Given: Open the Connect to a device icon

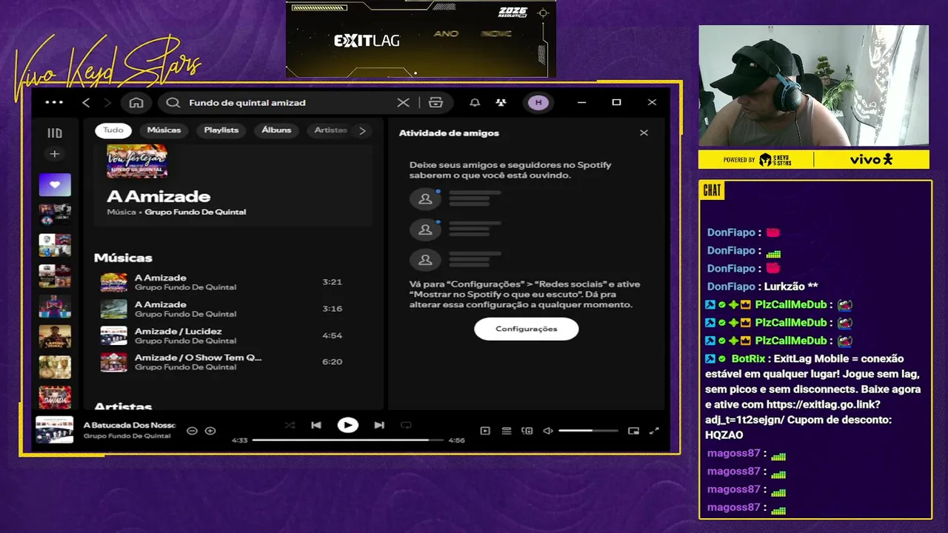Looking at the screenshot, I should [527, 431].
